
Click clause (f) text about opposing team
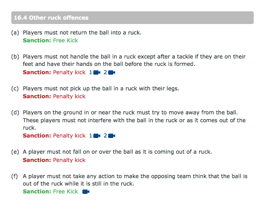pos(135,180)
